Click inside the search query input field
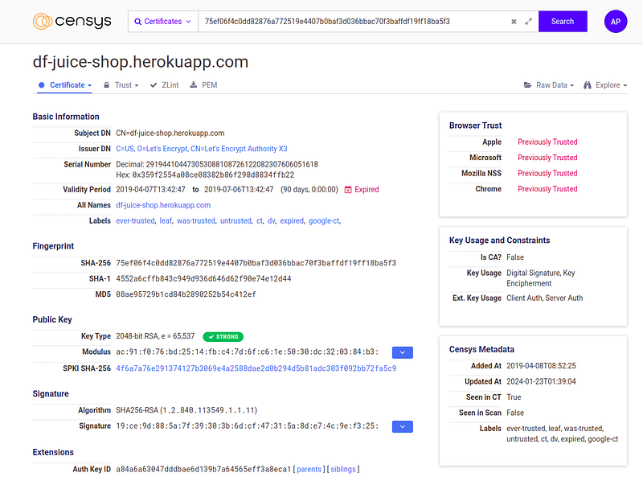Viewport: 643px width, 477px height. (x=353, y=22)
